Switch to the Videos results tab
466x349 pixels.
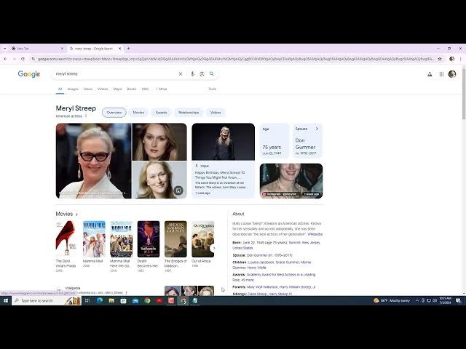tap(103, 89)
